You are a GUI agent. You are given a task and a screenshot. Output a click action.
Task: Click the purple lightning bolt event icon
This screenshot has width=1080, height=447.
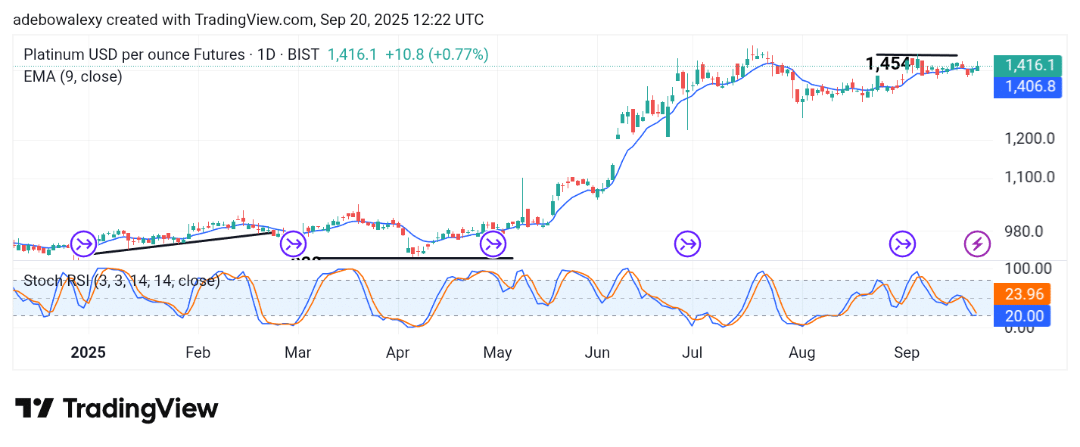coord(977,244)
